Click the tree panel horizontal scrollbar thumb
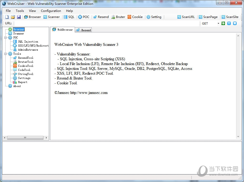 pos(25,138)
